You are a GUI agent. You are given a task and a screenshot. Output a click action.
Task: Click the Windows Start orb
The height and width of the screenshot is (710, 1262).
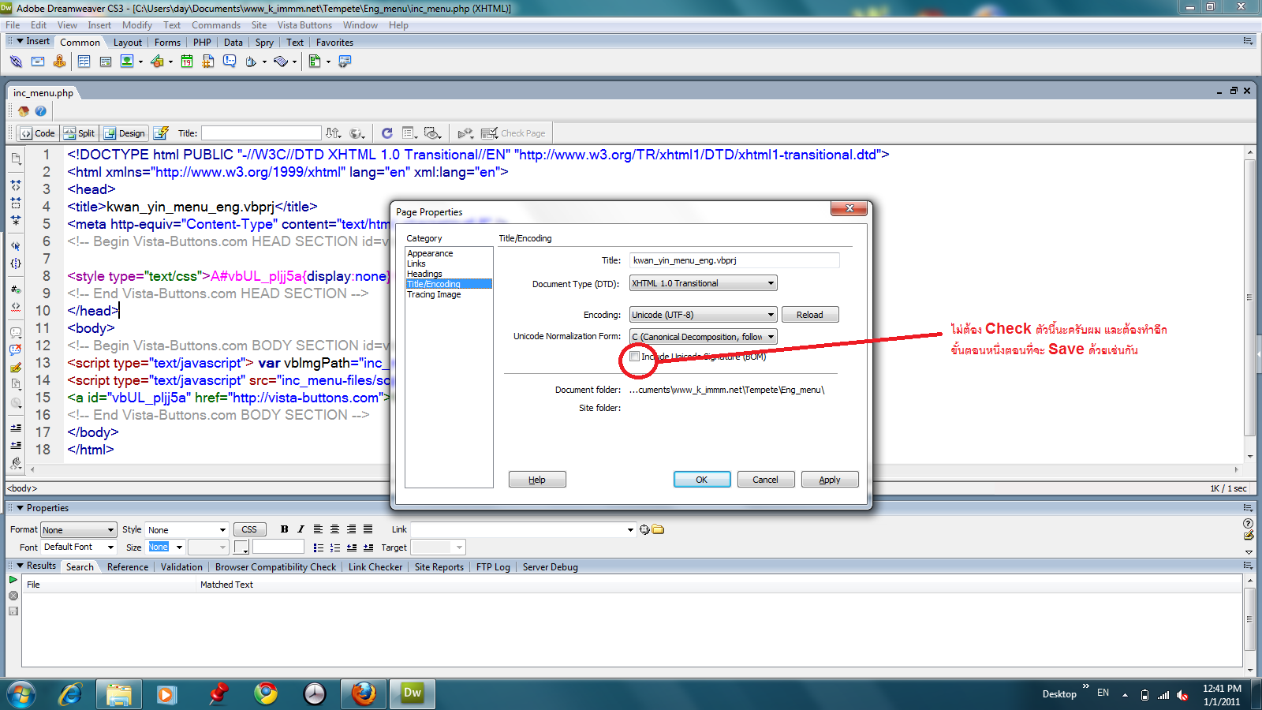(21, 694)
